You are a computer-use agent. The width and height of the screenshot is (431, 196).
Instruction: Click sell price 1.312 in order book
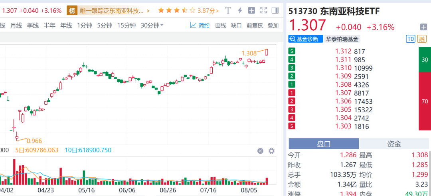point(343,51)
